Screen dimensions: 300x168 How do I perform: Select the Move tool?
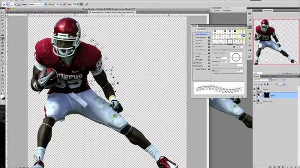(x=2, y=13)
